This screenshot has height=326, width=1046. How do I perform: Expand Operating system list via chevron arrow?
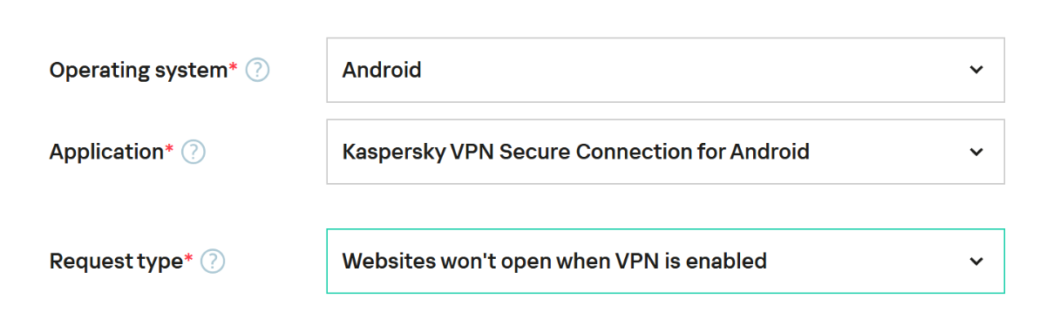pos(976,70)
